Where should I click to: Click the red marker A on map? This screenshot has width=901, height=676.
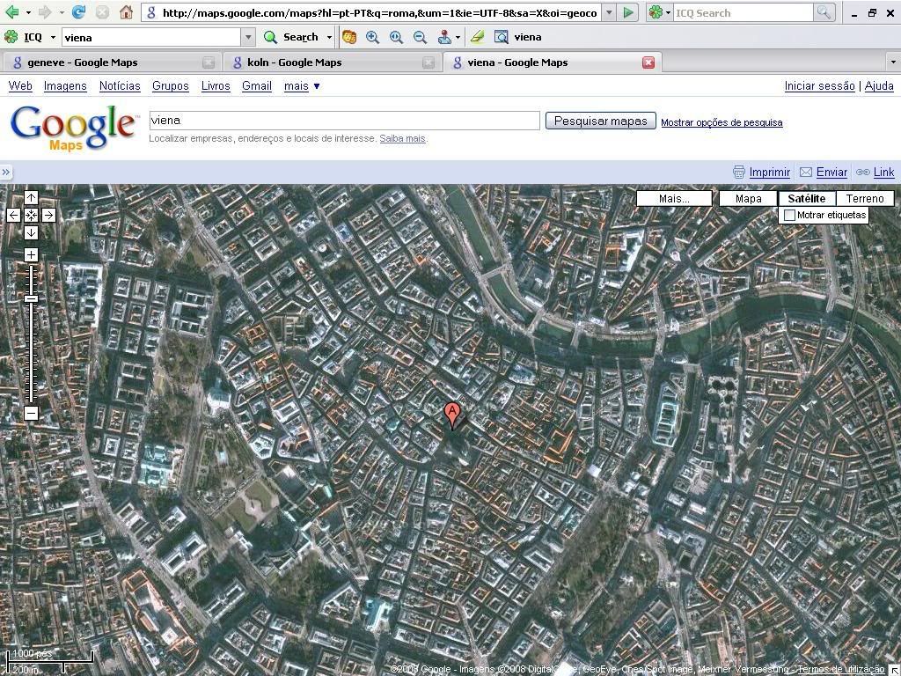pos(451,413)
